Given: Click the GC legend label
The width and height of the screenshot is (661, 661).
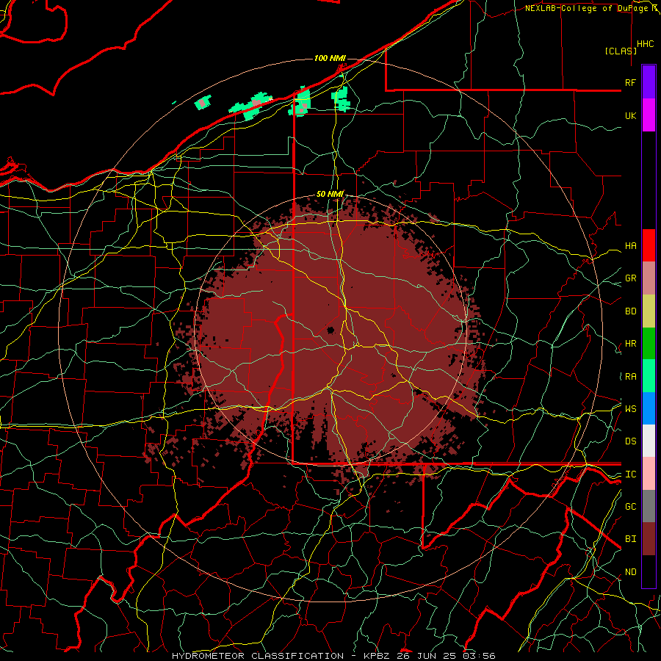Looking at the screenshot, I should [631, 507].
